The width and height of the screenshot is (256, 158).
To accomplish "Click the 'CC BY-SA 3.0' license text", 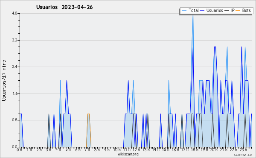I will pos(243,155).
